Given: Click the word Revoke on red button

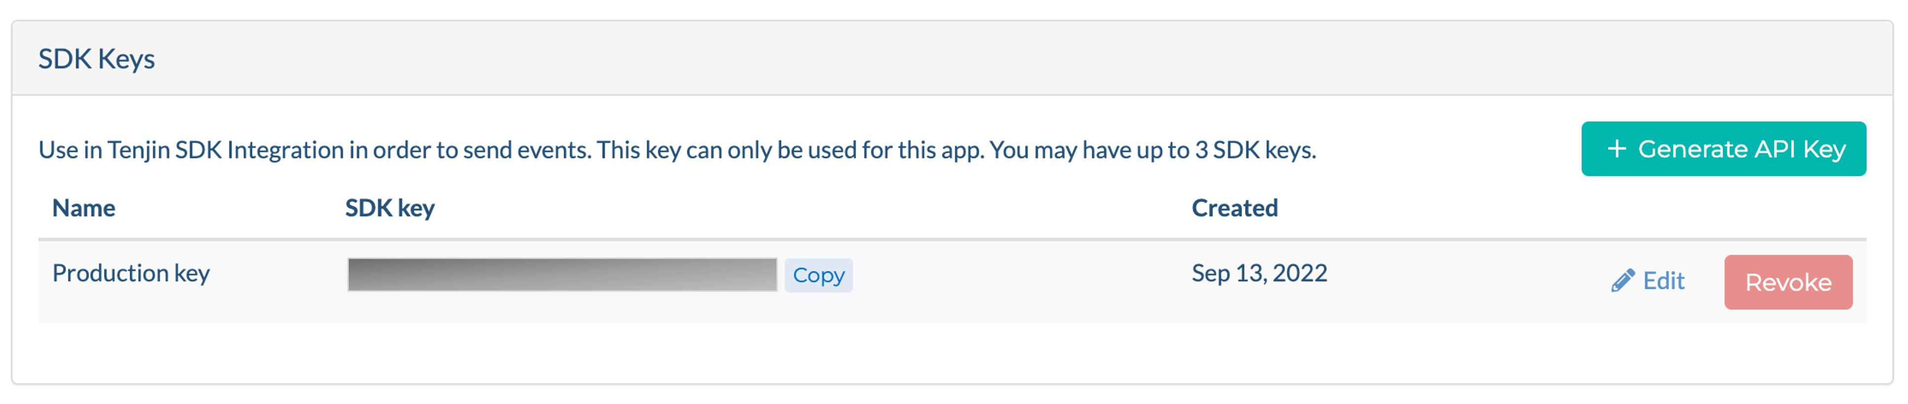Looking at the screenshot, I should tap(1787, 282).
